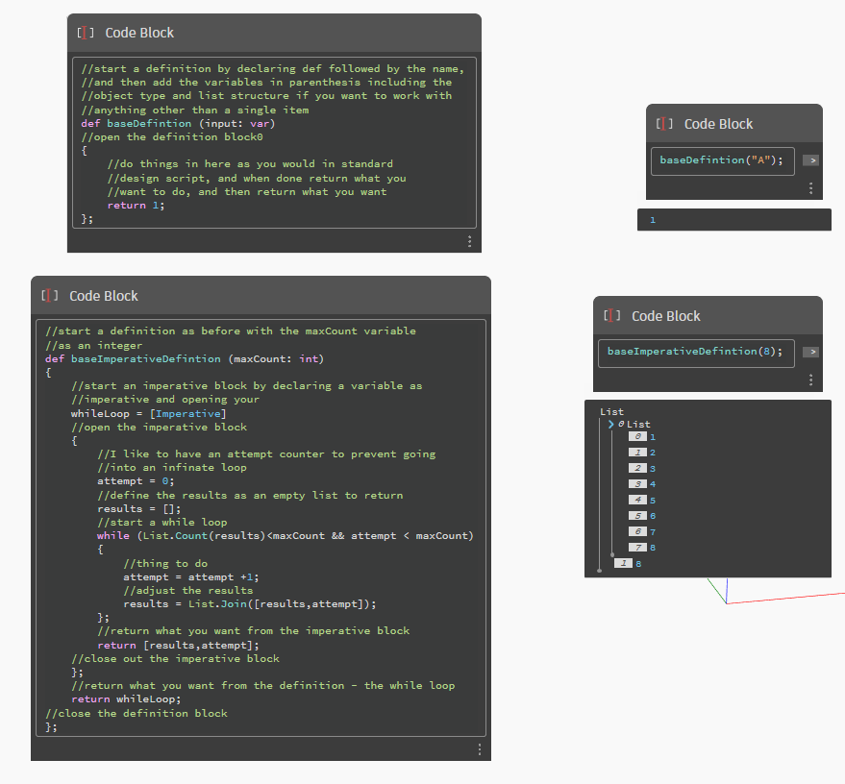Click the comment "//as an integer"

coord(94,345)
